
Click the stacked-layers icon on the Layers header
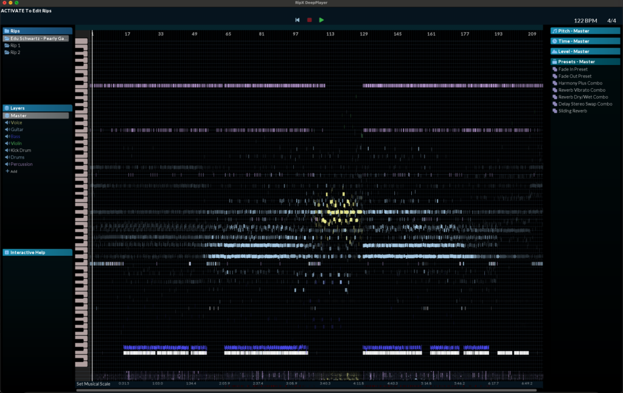pyautogui.click(x=7, y=108)
